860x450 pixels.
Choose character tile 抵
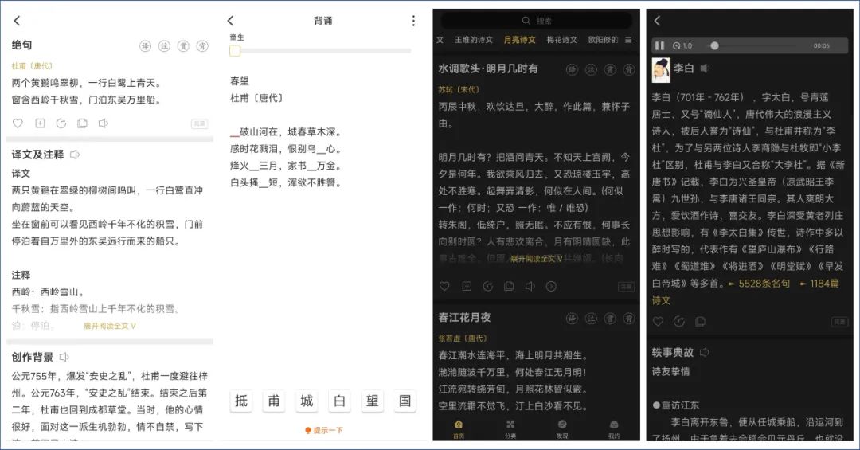241,401
